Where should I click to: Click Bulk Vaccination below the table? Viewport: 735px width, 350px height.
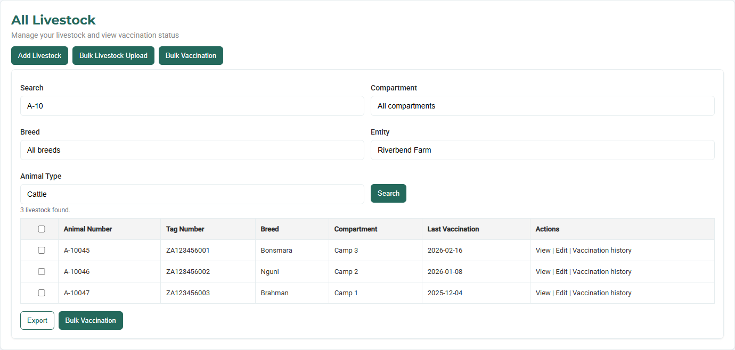click(x=91, y=321)
